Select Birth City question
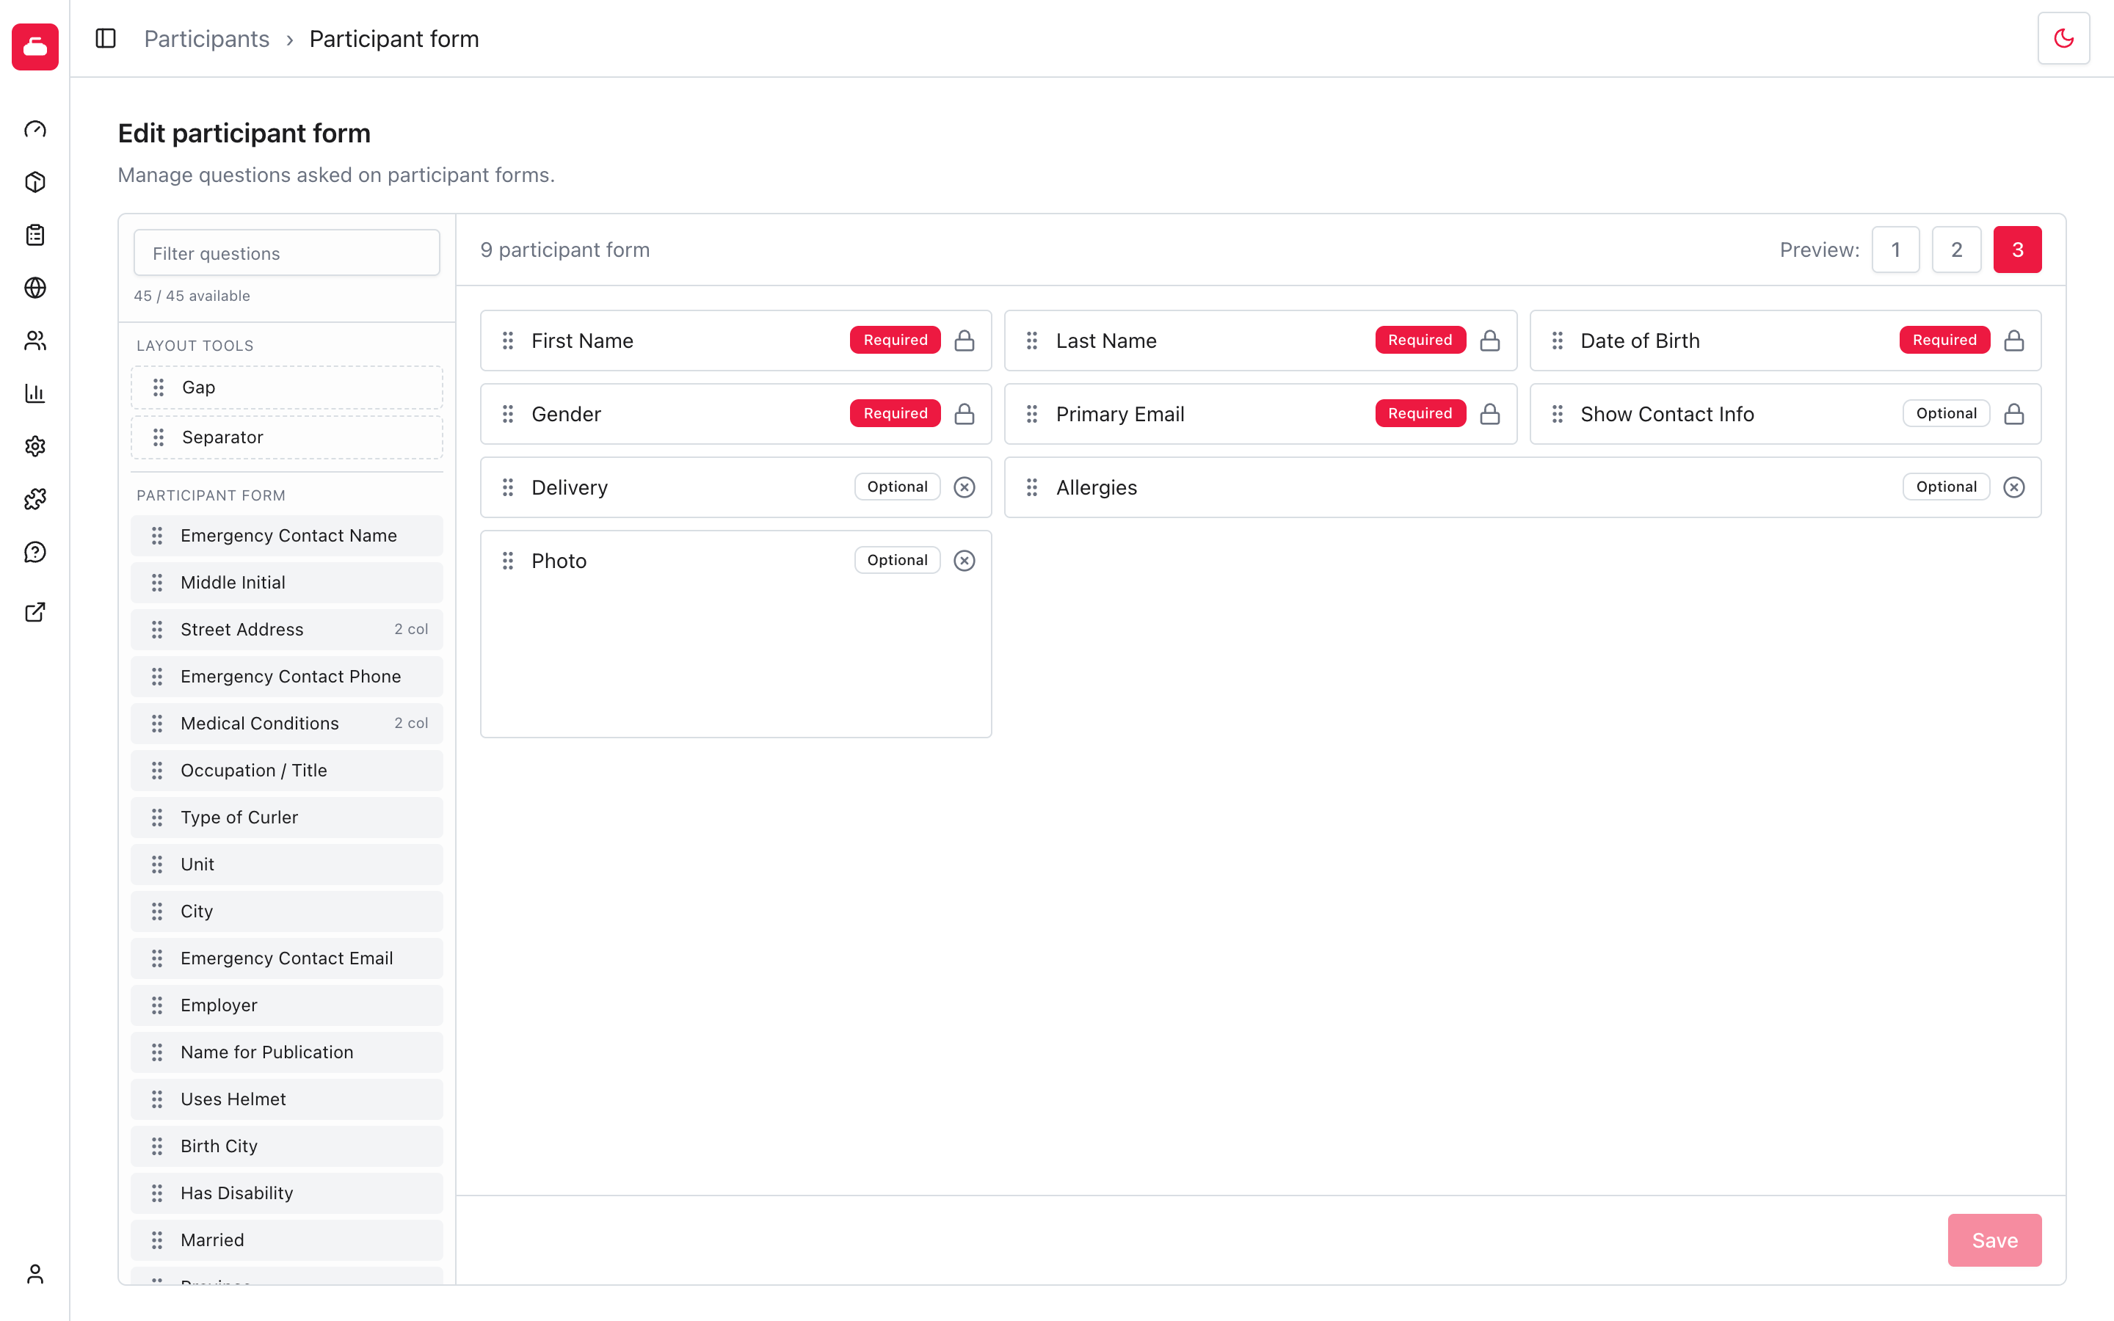2114x1321 pixels. point(286,1146)
